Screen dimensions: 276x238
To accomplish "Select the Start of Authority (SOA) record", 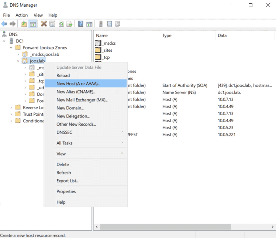I will click(184, 85).
